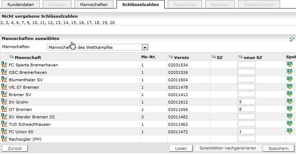296x154 pixels.
Task: Click the team icon beside Blumenthaler SV
Action: [4, 80]
